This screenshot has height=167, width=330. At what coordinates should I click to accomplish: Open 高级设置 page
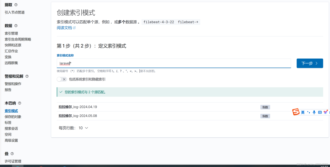(x=11, y=140)
